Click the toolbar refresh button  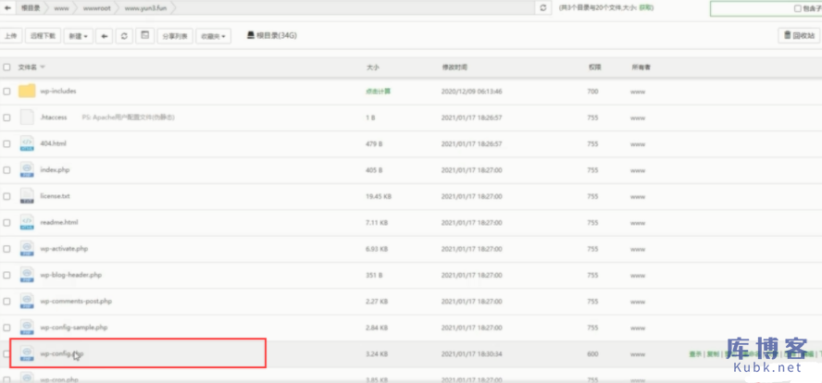[124, 36]
